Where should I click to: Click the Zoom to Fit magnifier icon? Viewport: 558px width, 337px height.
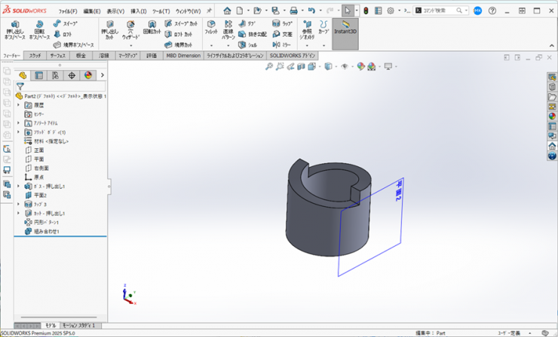269,67
